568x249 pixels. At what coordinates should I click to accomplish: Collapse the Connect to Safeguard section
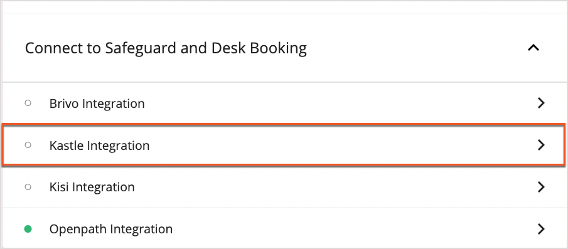coord(533,48)
